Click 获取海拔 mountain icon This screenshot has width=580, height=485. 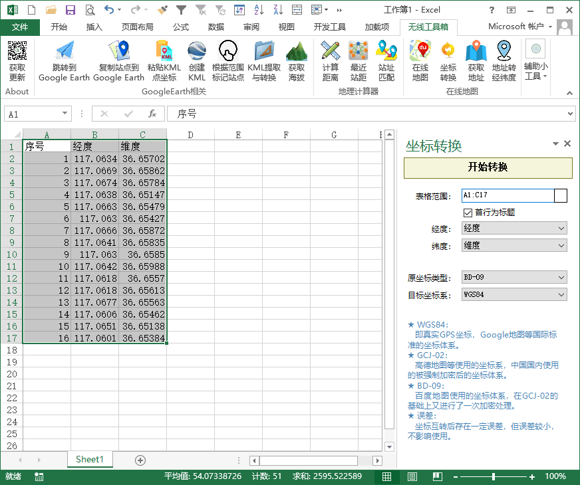pos(297,50)
